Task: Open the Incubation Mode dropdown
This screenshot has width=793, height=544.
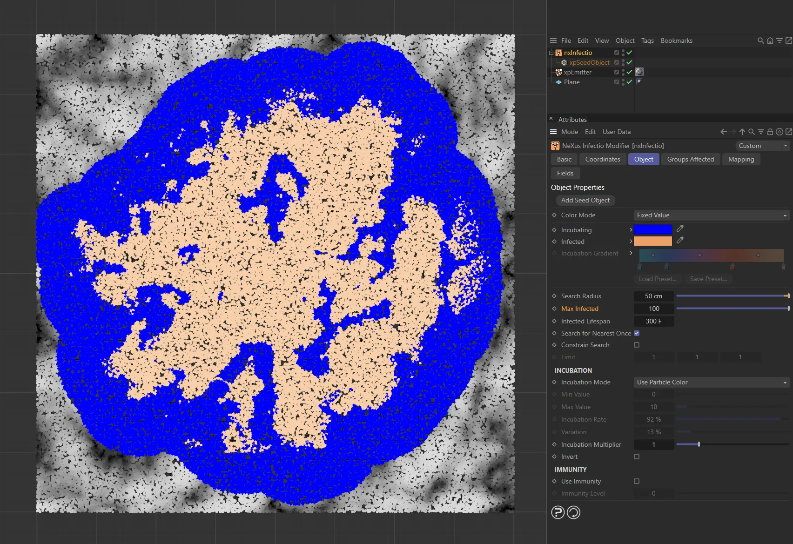Action: point(711,382)
